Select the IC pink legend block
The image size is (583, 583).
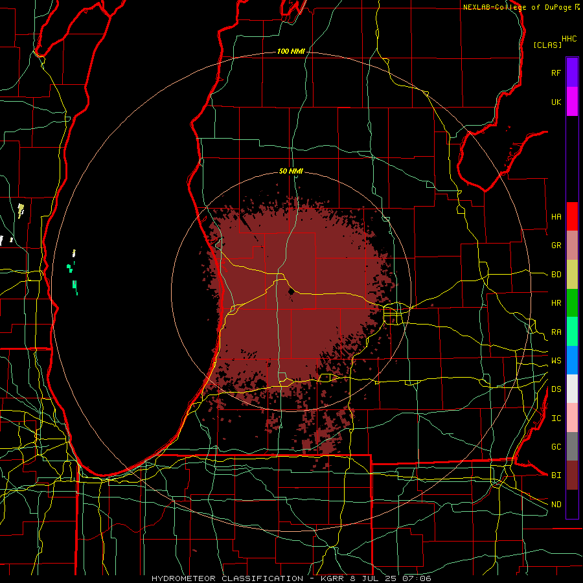tap(572, 418)
